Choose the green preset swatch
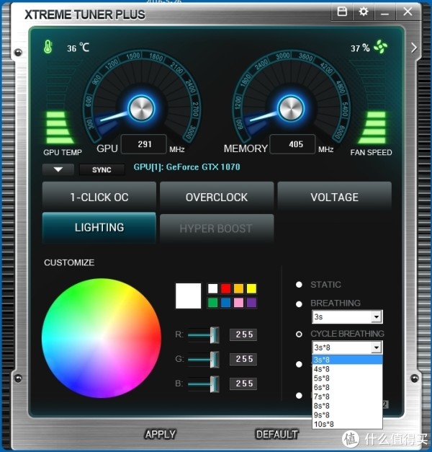 point(213,303)
